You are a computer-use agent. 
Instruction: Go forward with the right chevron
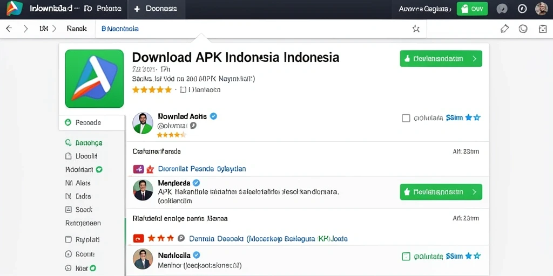(26, 29)
